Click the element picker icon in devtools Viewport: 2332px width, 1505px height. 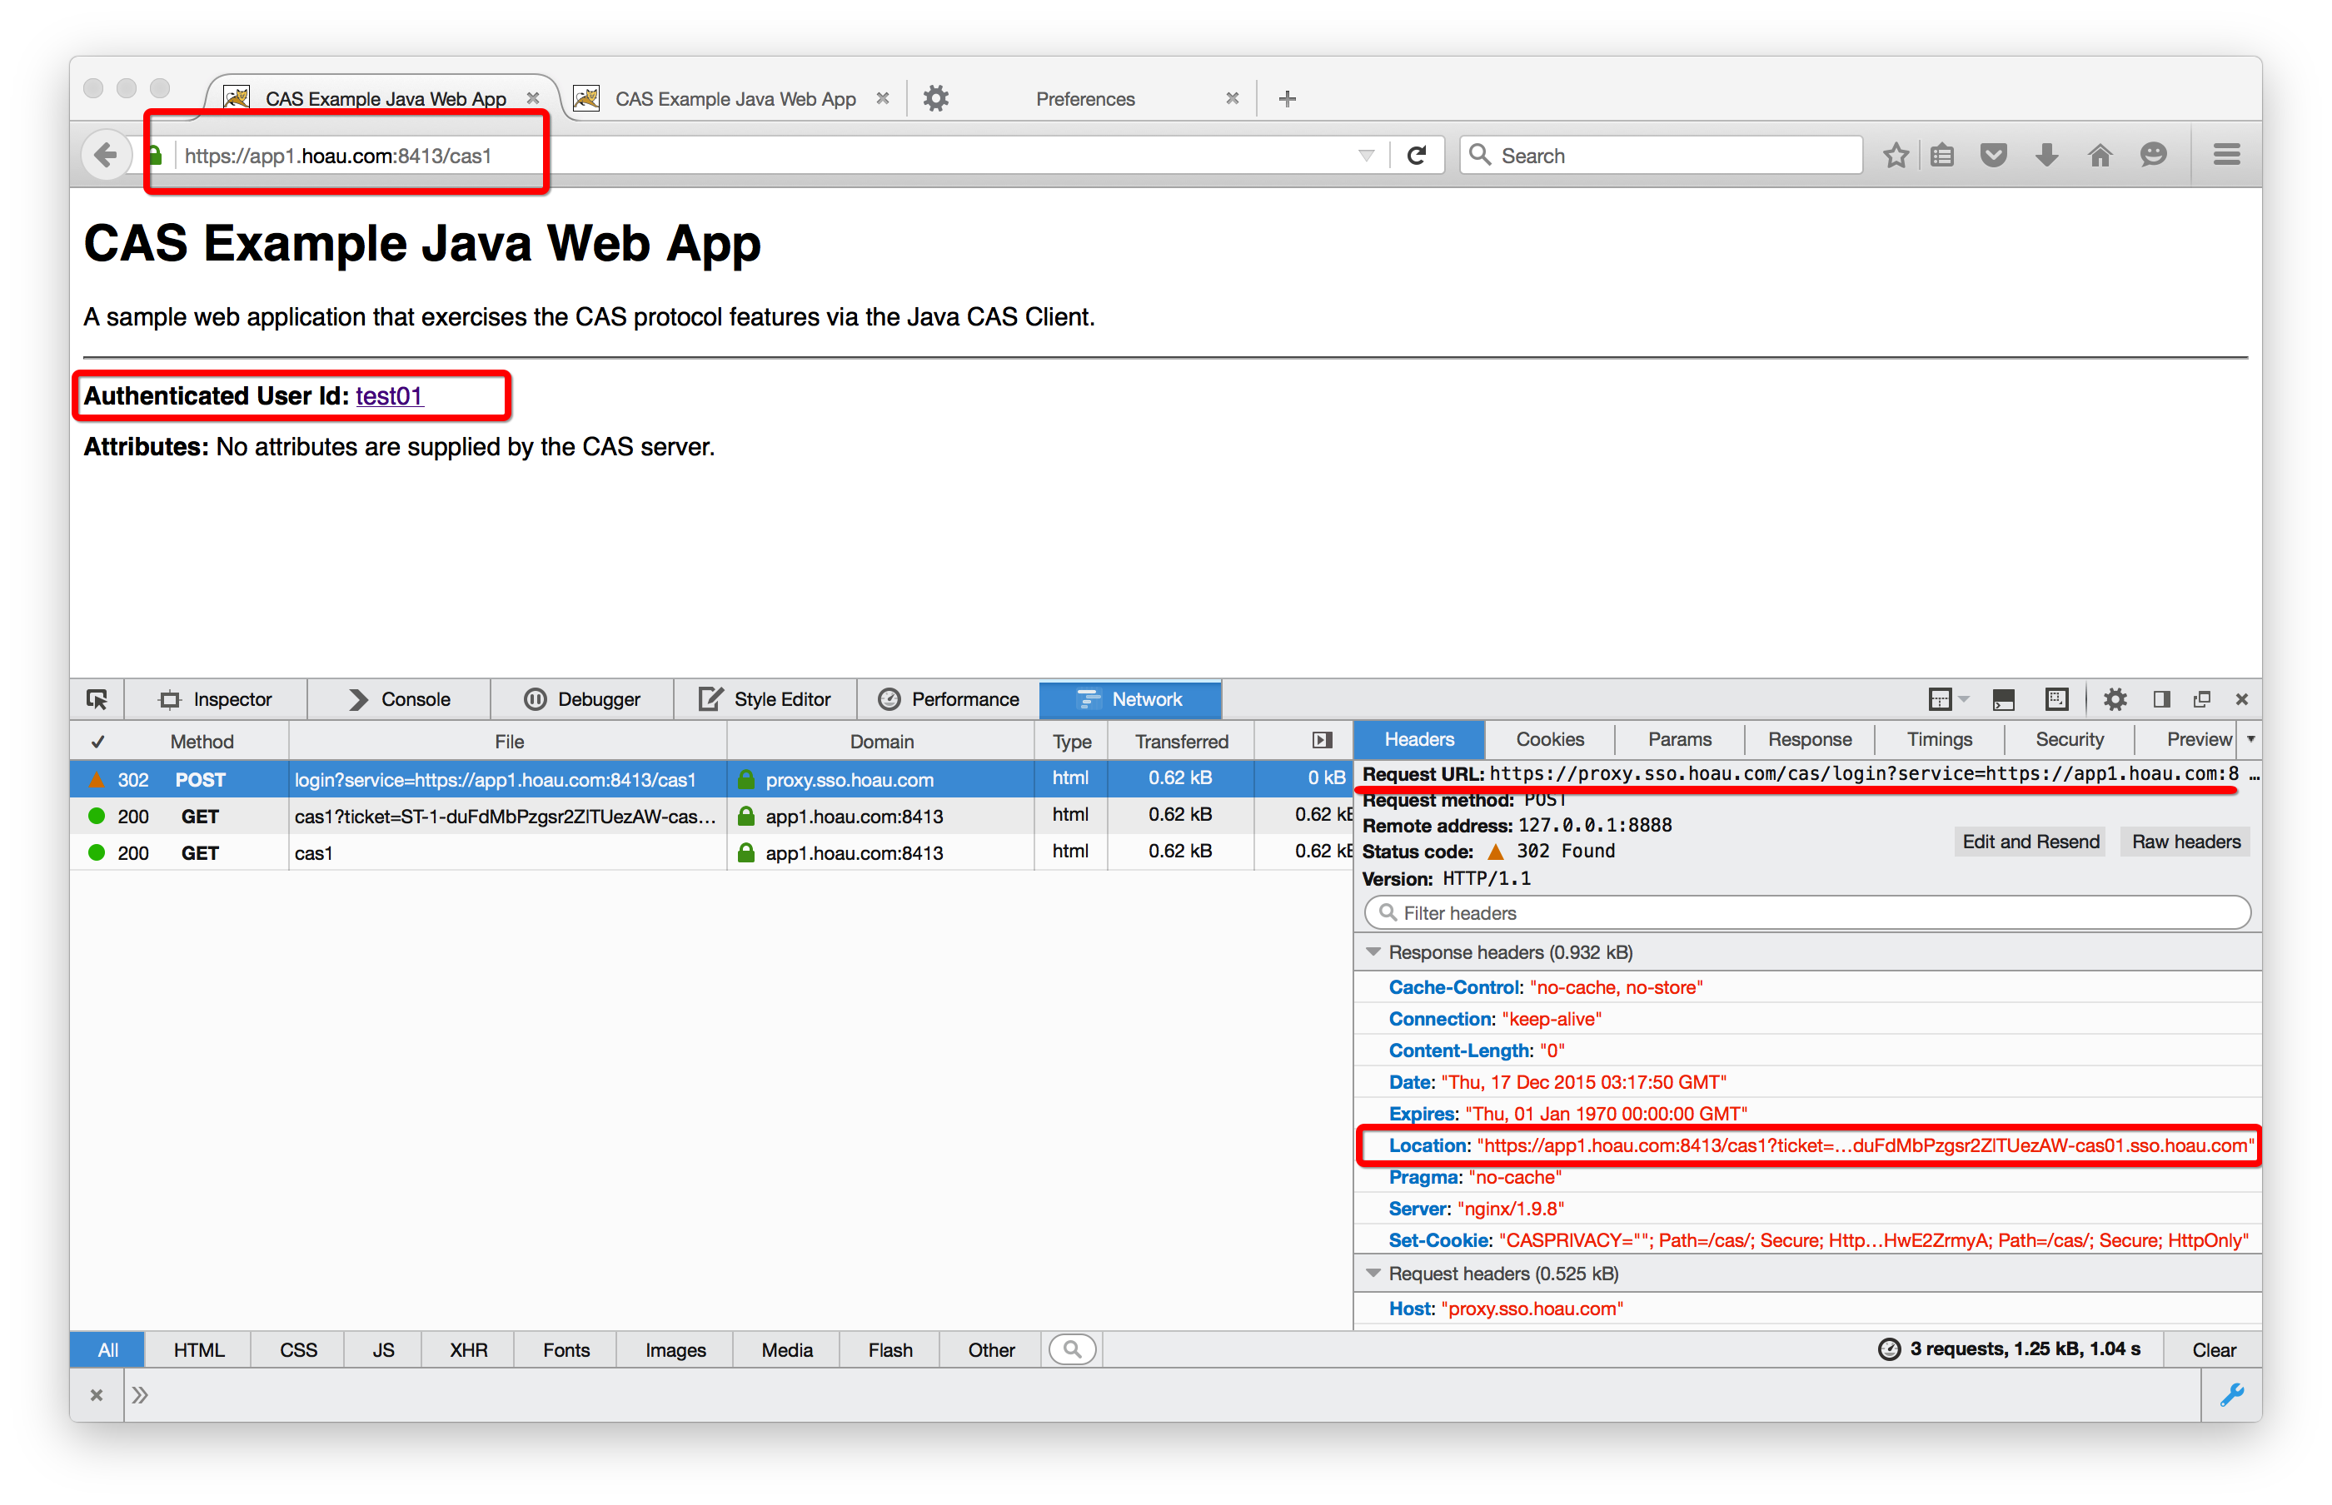point(97,698)
